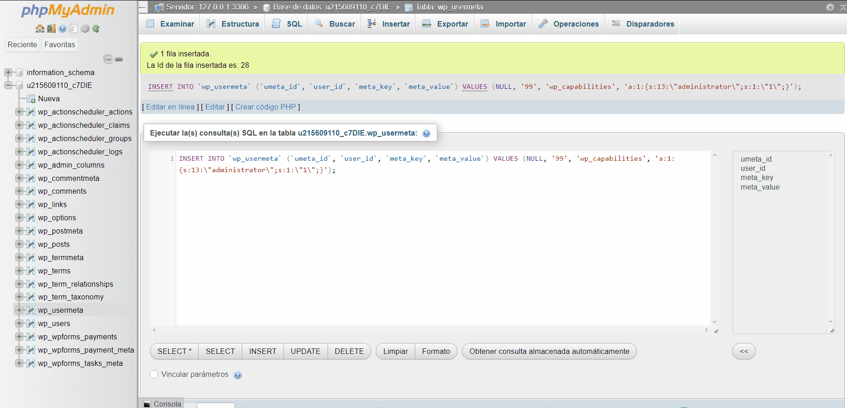Image resolution: width=847 pixels, height=408 pixels.
Task: Switch to the Estructura tab
Action: pyautogui.click(x=232, y=24)
